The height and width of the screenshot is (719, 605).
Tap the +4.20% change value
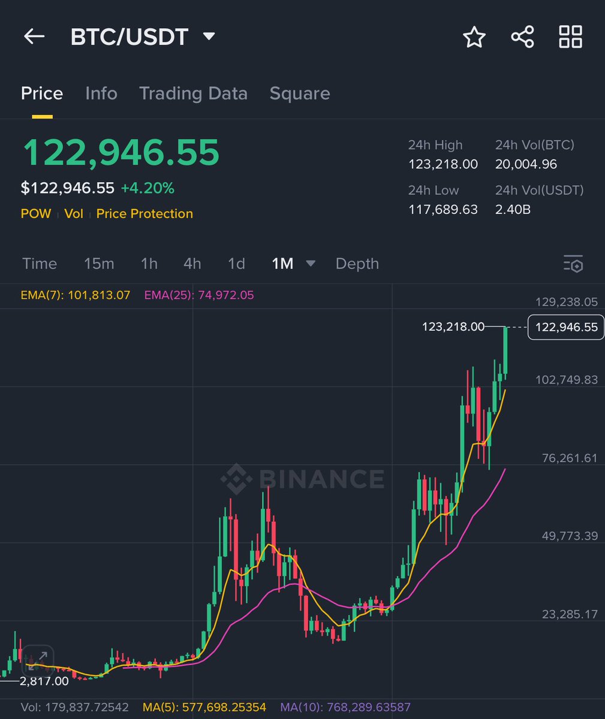tap(148, 189)
